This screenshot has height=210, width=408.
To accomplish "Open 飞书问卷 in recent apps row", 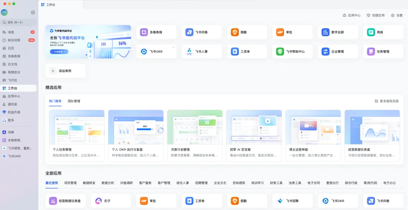I will point(383,201).
